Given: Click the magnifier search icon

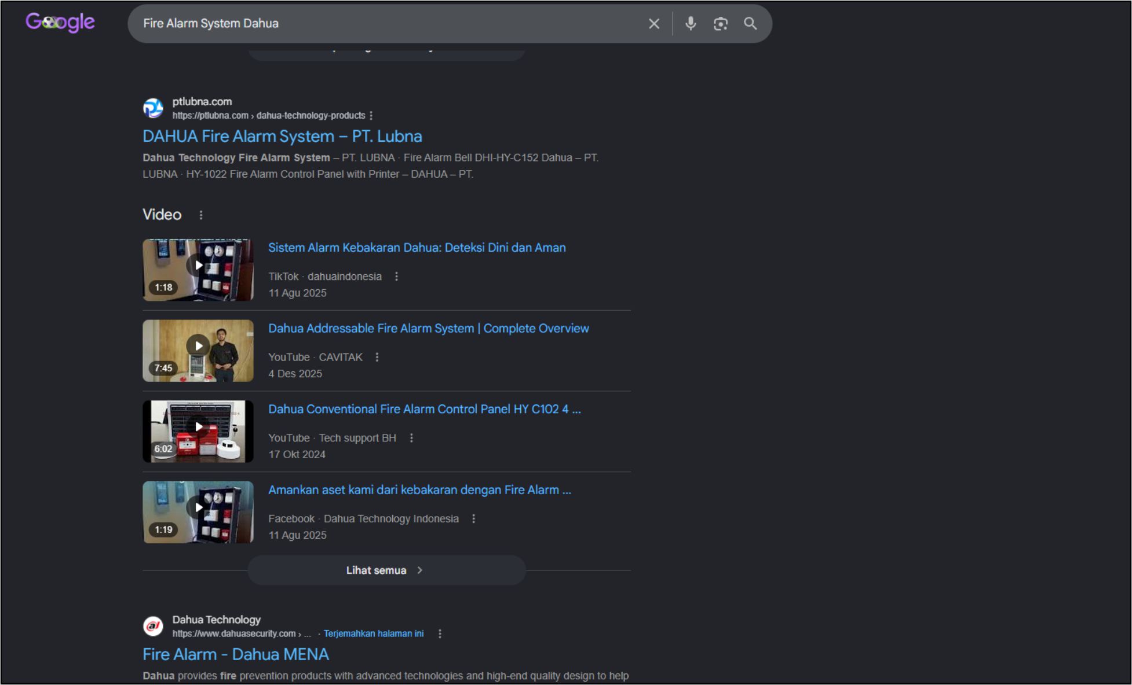Looking at the screenshot, I should point(750,23).
